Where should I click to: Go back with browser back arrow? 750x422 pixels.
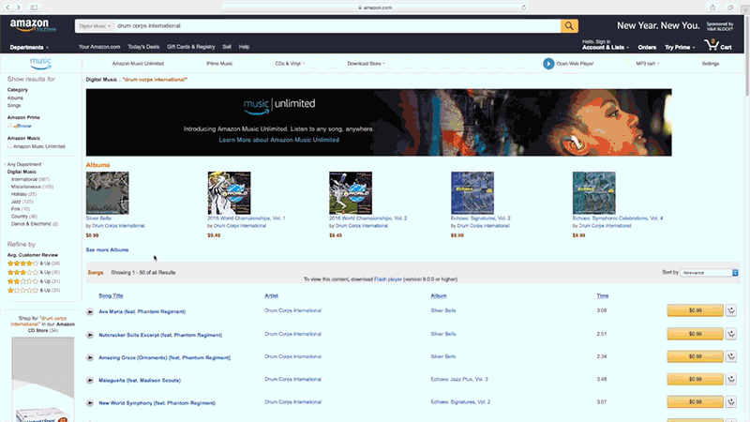[x=7, y=8]
